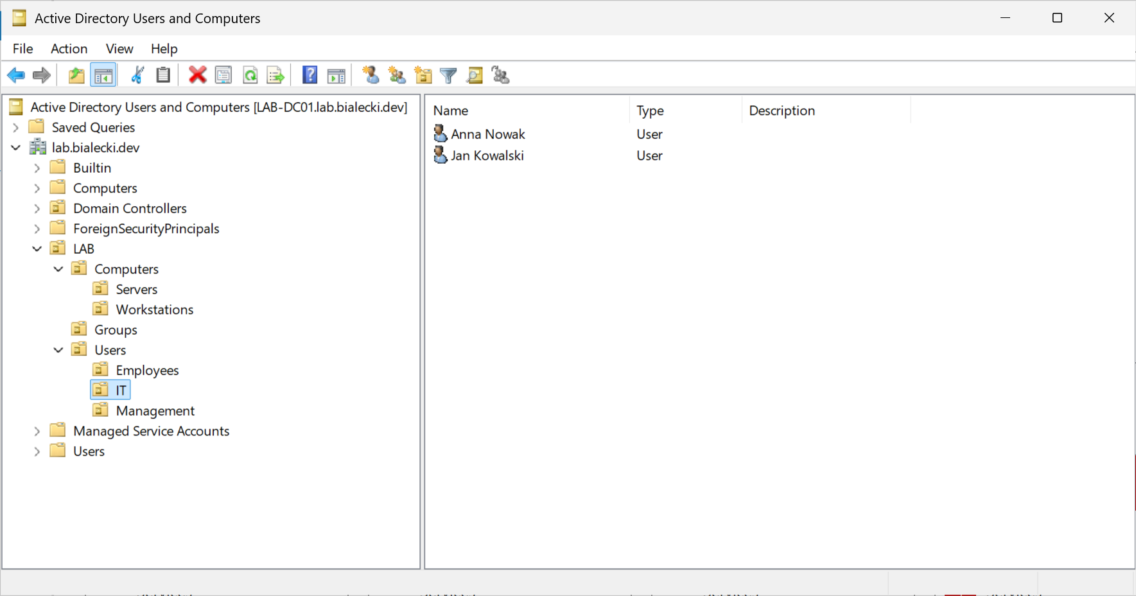Open the View menu
Viewport: 1136px width, 596px height.
[119, 49]
